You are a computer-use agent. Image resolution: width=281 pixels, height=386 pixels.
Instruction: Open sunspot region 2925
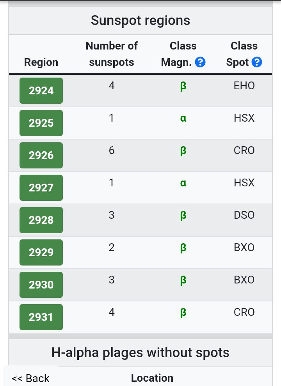pos(41,123)
